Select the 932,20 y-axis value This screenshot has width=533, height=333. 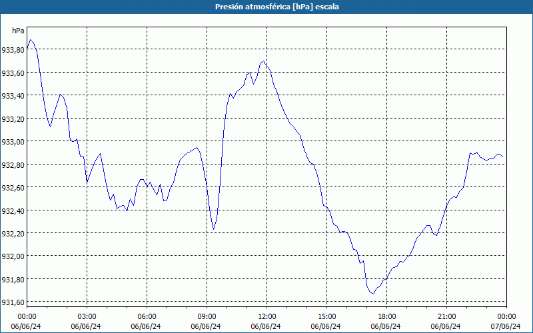[13, 234]
